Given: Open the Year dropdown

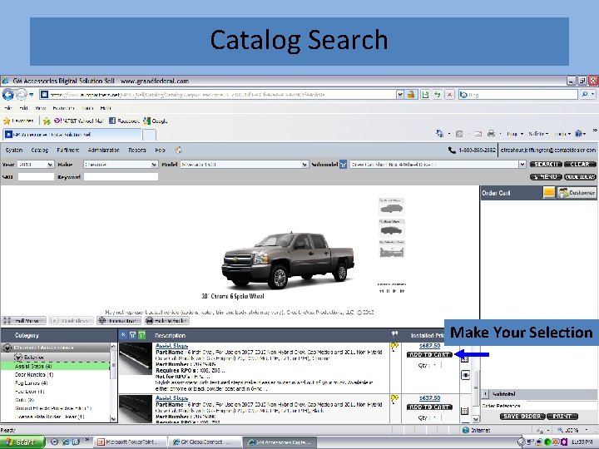Looking at the screenshot, I should point(36,164).
